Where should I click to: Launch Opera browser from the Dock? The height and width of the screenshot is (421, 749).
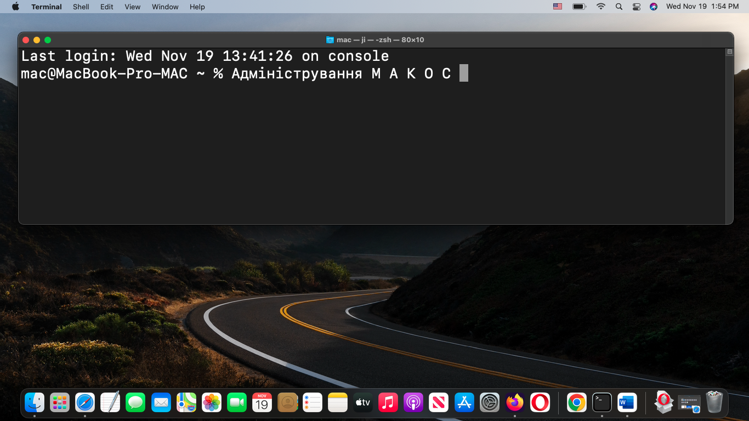540,403
